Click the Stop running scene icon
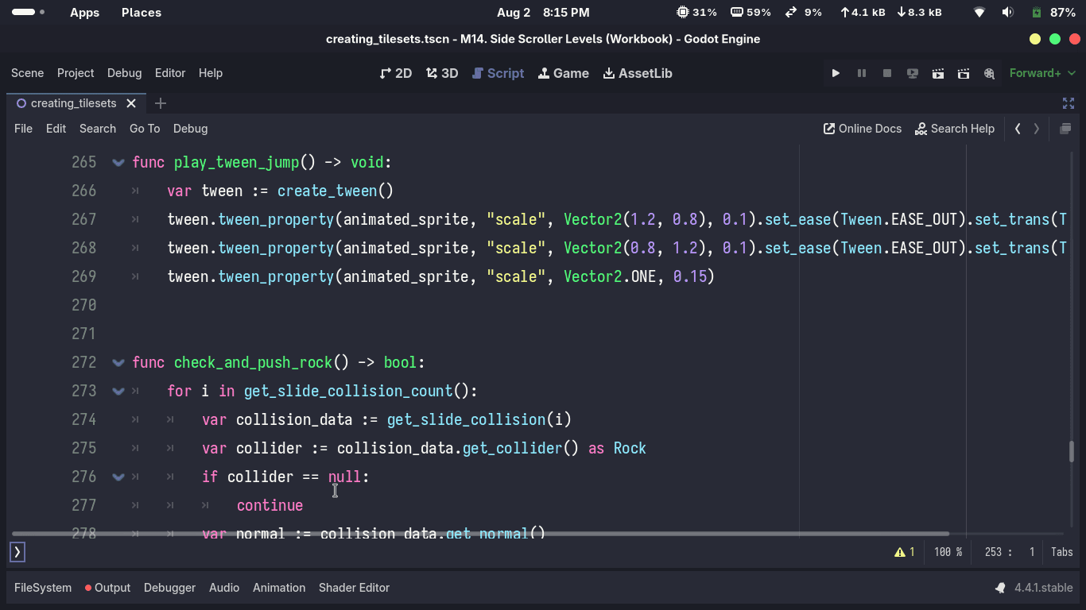1086x610 pixels. coord(886,73)
